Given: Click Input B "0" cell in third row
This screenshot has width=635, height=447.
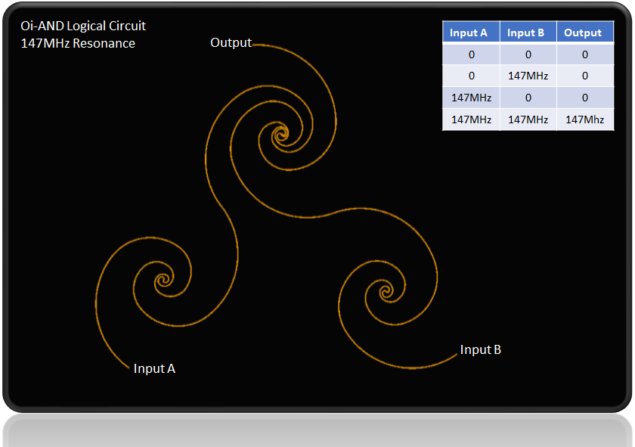Looking at the screenshot, I should 528,98.
